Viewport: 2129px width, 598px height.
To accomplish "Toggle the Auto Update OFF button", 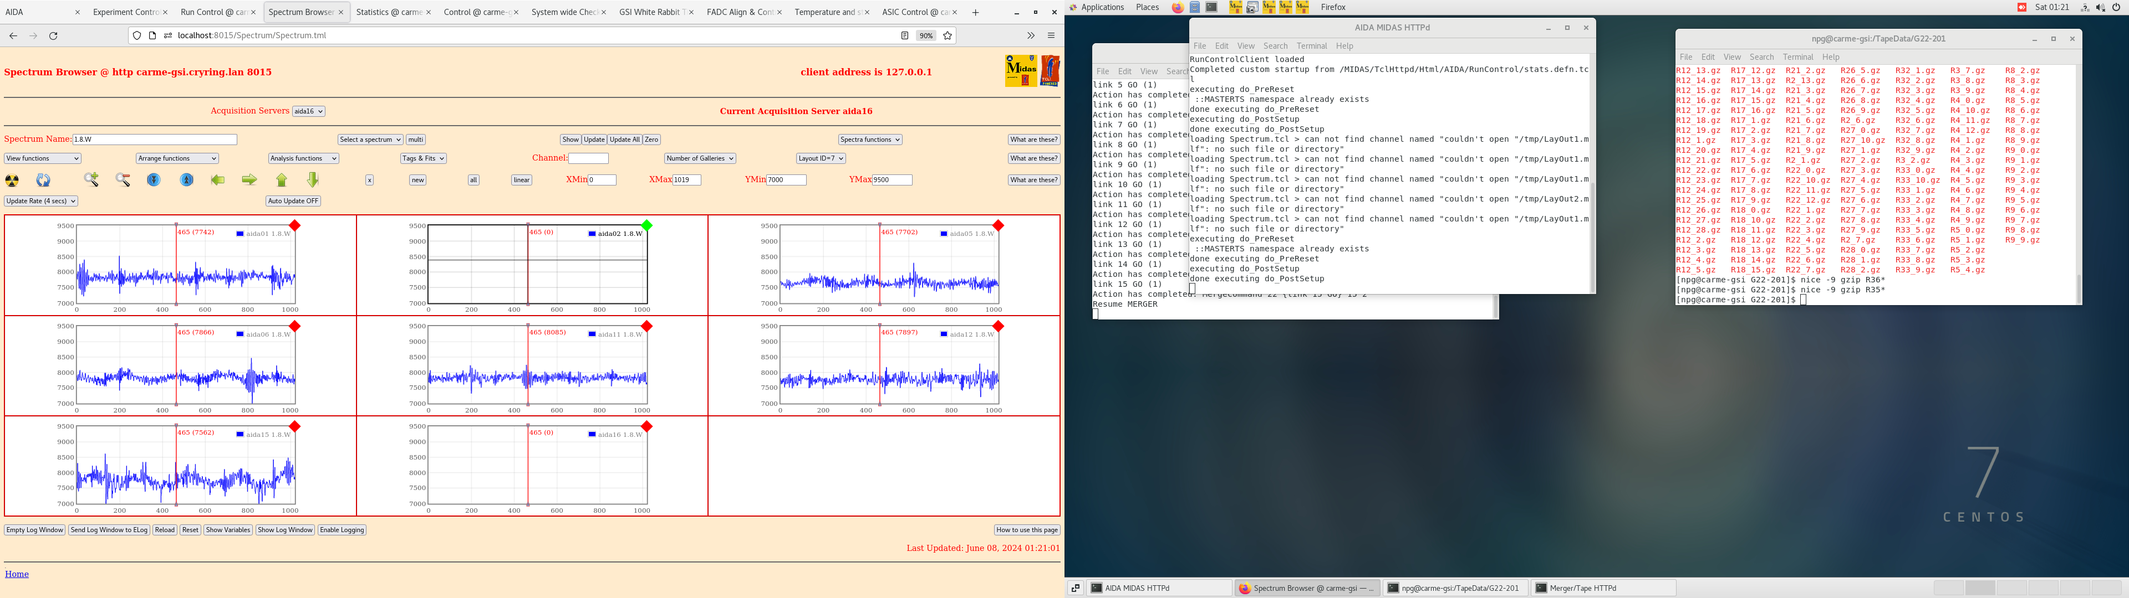I will 293,200.
